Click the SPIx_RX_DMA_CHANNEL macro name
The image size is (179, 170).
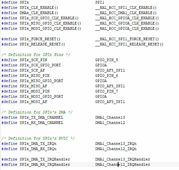tap(41, 123)
